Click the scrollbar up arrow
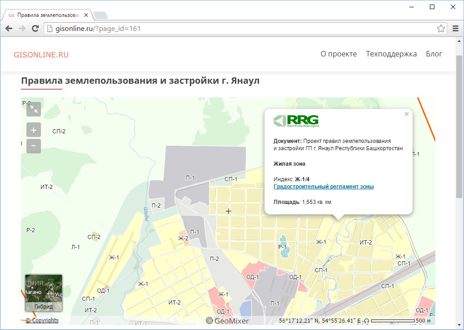 459,41
